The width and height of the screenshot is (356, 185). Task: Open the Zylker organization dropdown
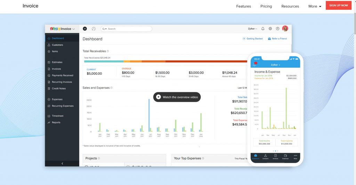(252, 29)
